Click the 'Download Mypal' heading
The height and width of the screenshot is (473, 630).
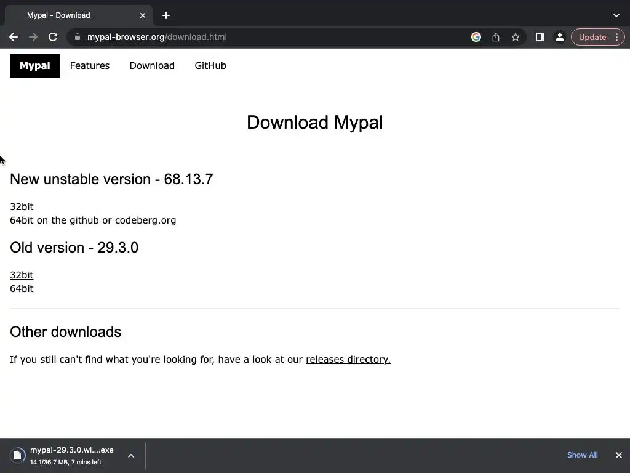coord(314,123)
